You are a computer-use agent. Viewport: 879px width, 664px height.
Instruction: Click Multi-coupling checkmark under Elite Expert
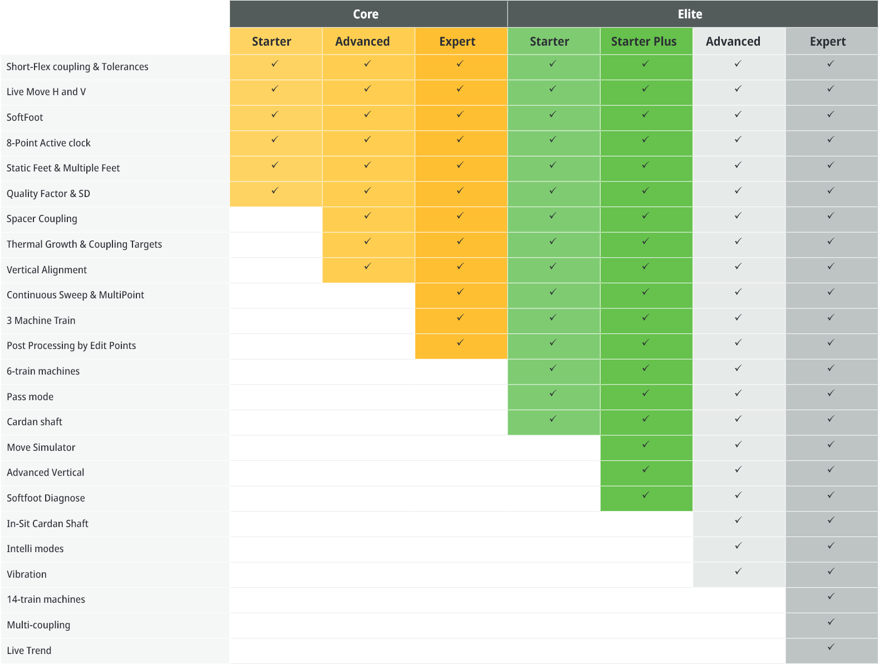click(x=831, y=622)
